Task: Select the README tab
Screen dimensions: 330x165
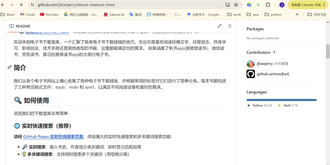Action: point(20,26)
